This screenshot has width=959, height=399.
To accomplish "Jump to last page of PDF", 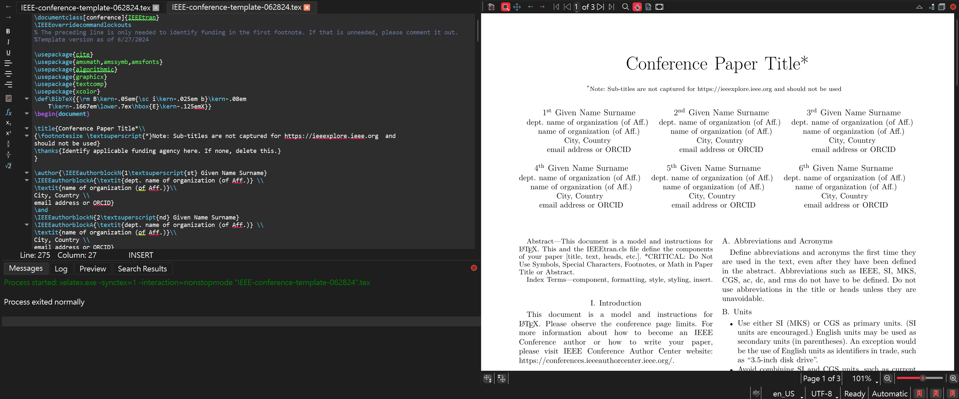I will click(611, 7).
